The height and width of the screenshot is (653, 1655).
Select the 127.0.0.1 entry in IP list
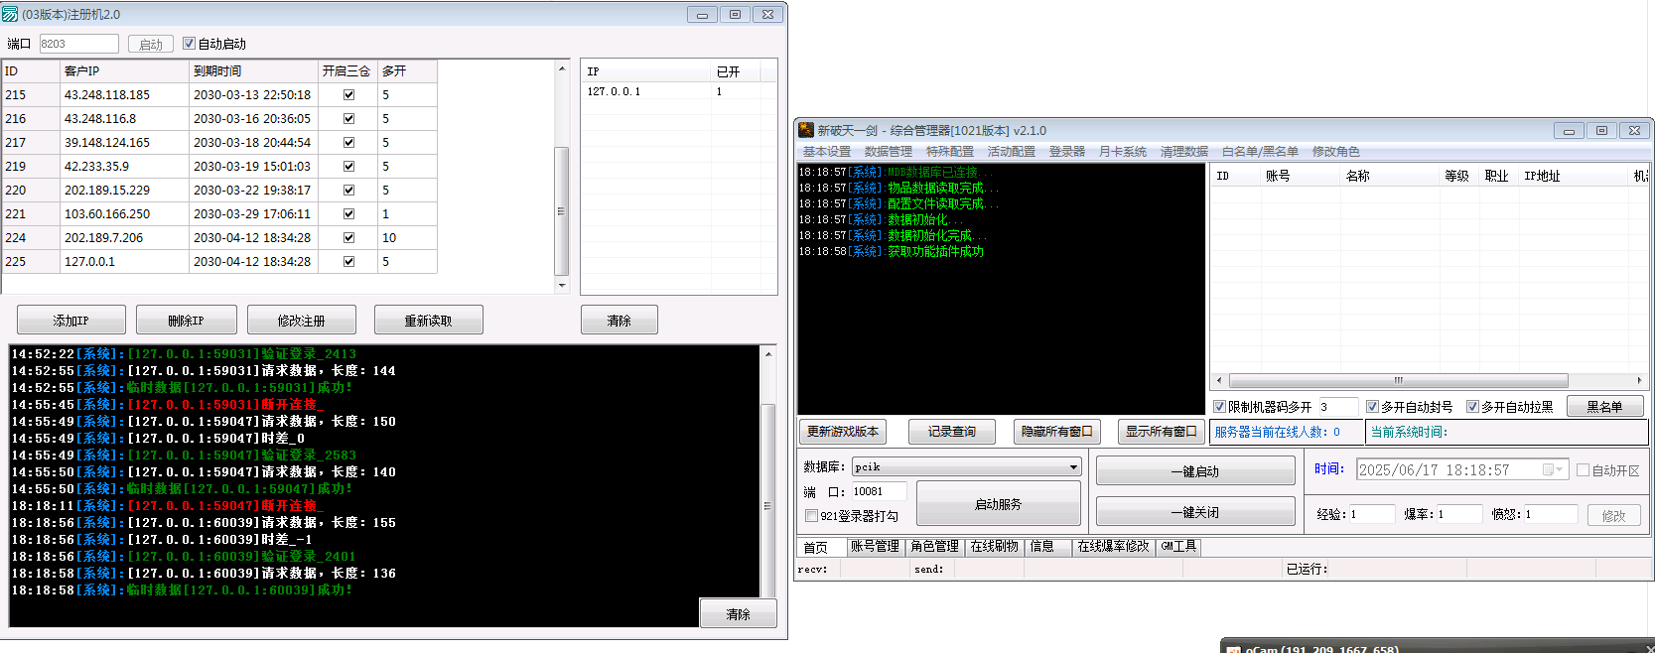(614, 91)
